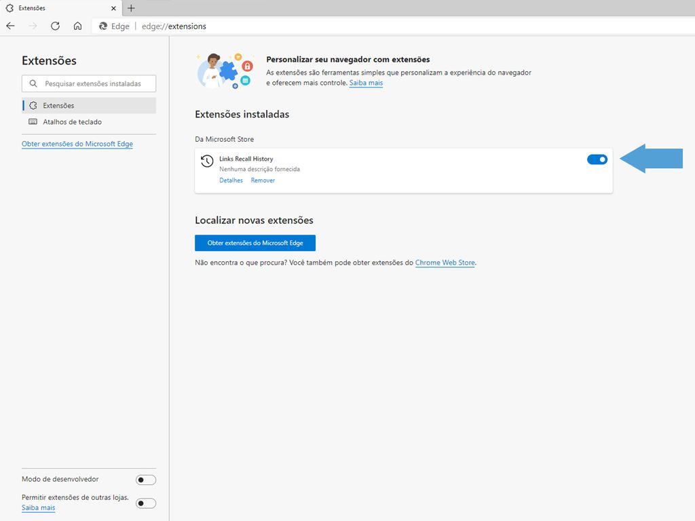Open Detalhes for Links Recall History
The image size is (695, 521).
(231, 180)
